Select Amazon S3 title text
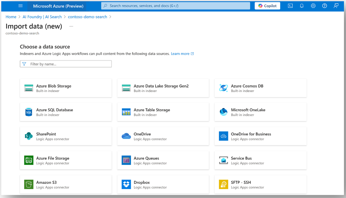This screenshot has width=346, height=198. (x=46, y=182)
